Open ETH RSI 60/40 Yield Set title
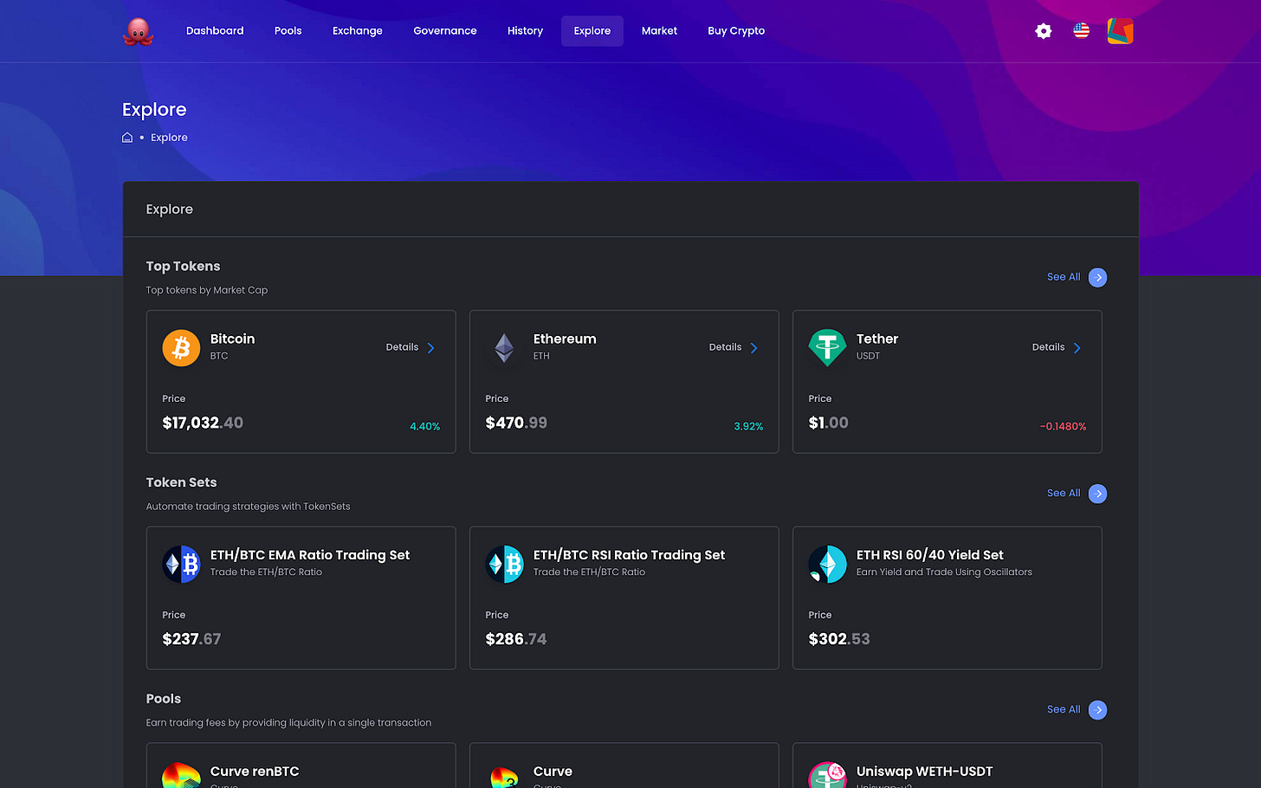1261x788 pixels. 930,555
